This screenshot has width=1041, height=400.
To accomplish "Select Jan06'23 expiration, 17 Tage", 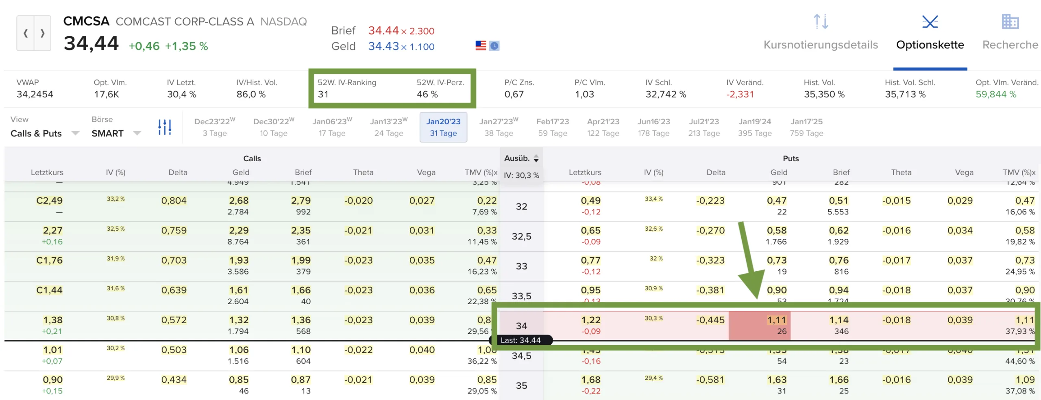I will [x=332, y=127].
